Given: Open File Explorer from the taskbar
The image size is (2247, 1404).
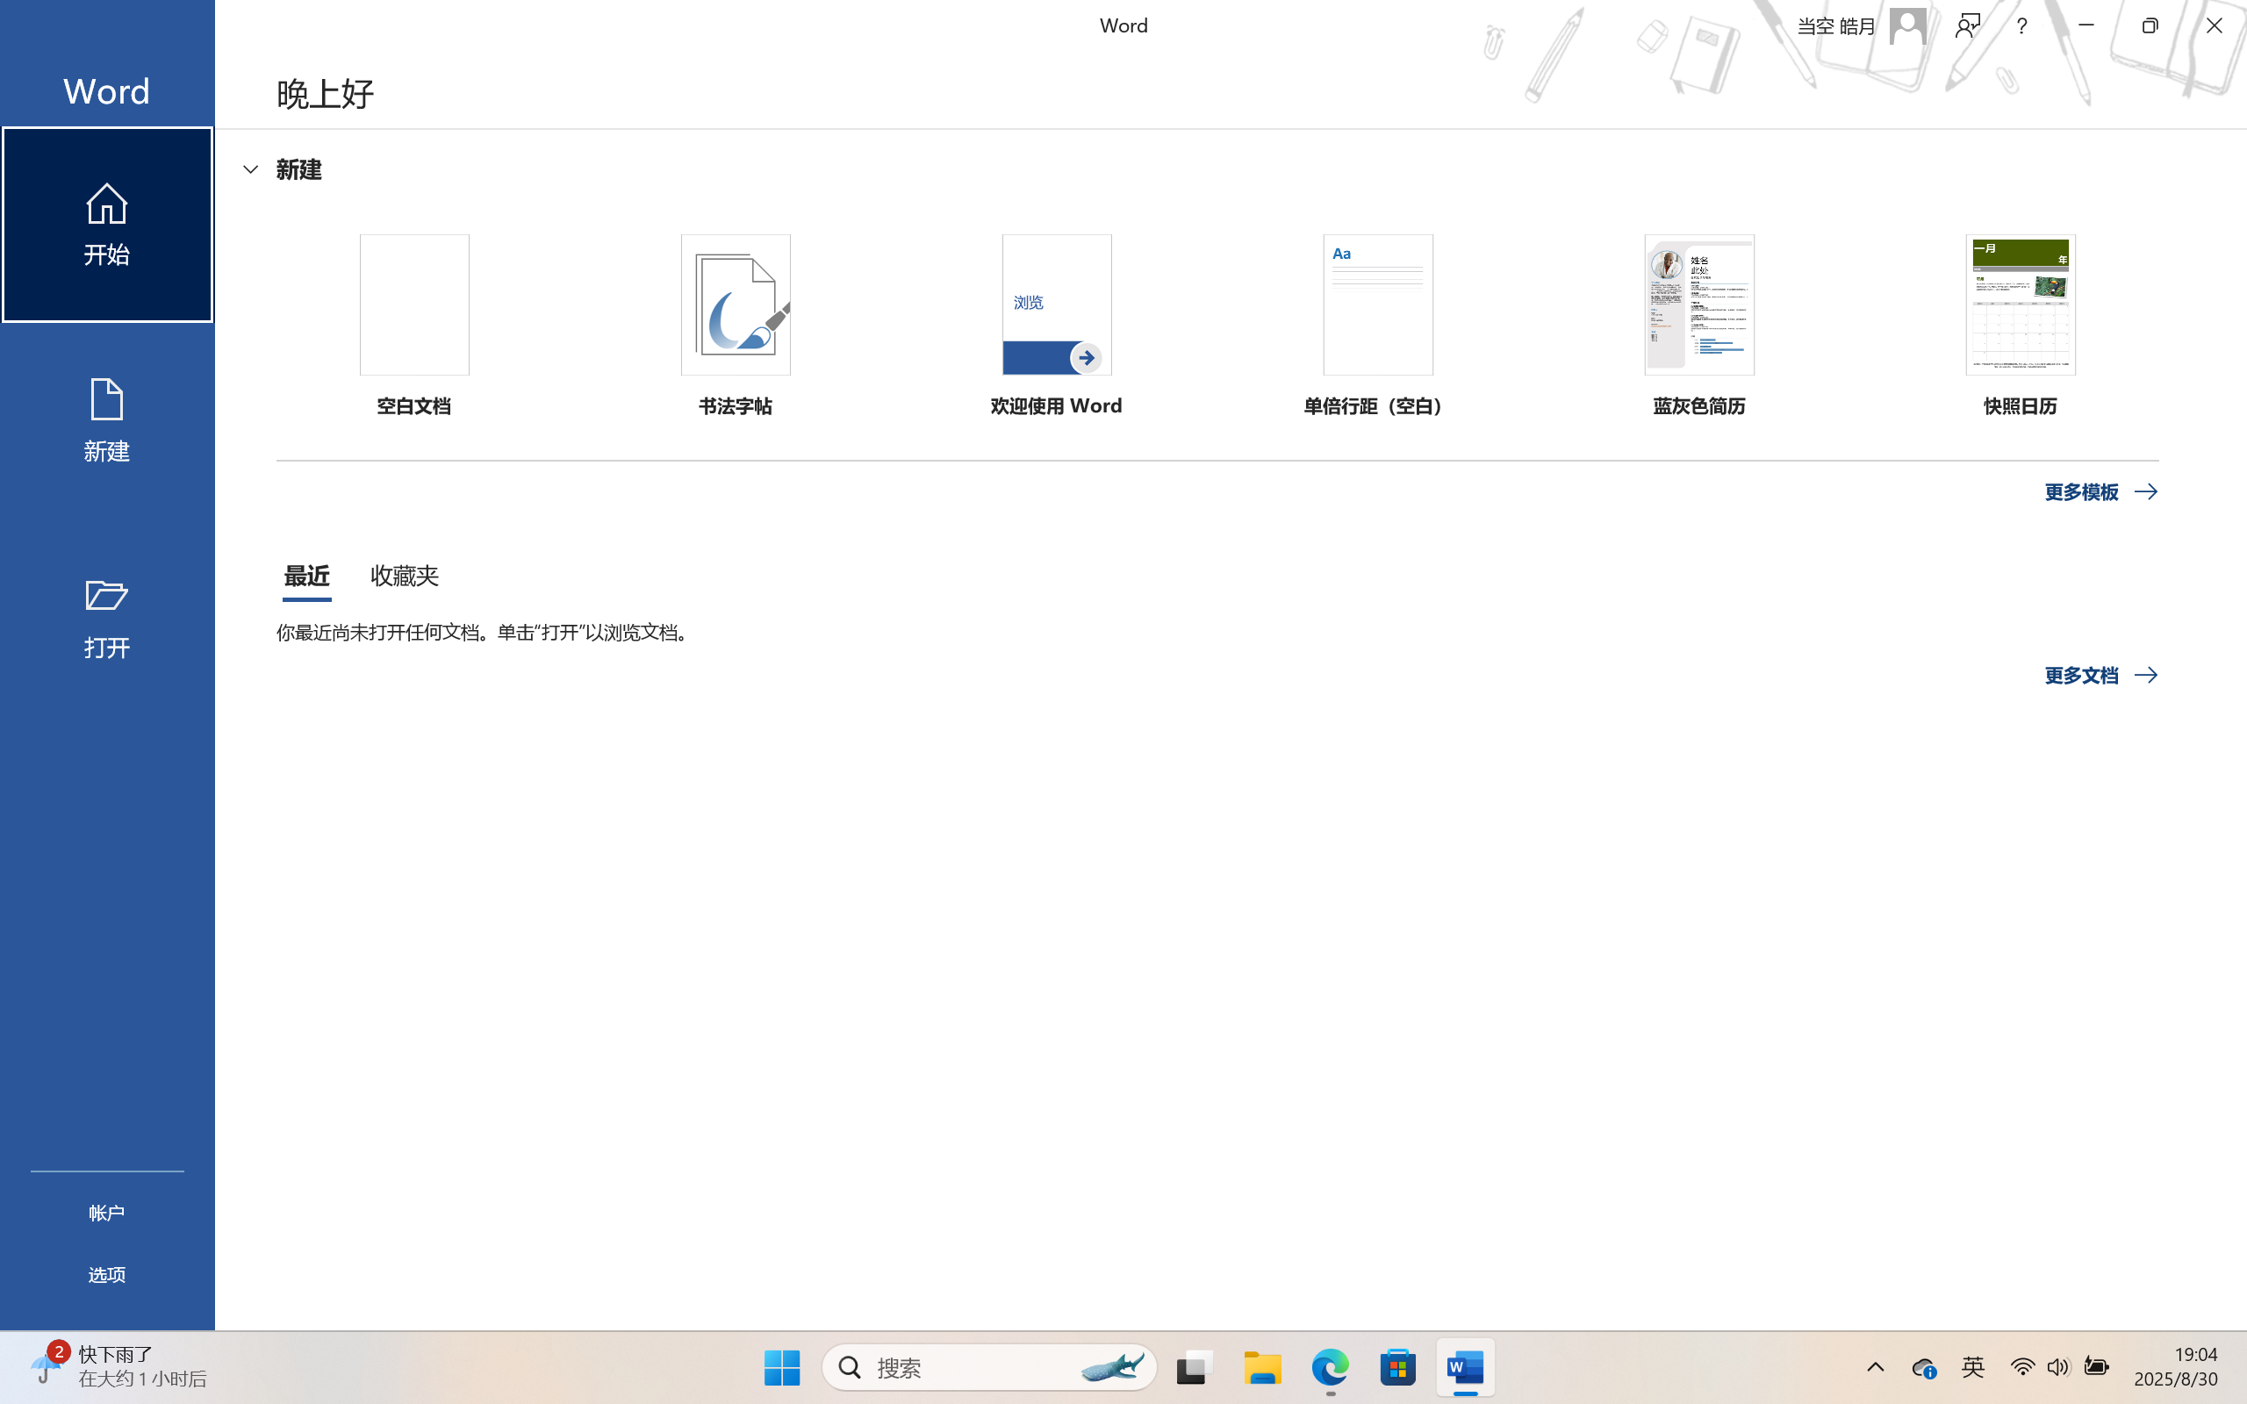Looking at the screenshot, I should [x=1262, y=1368].
